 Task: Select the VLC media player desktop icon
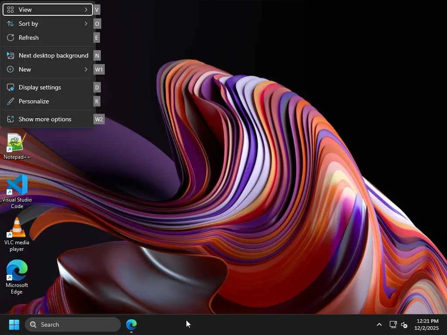(17, 234)
